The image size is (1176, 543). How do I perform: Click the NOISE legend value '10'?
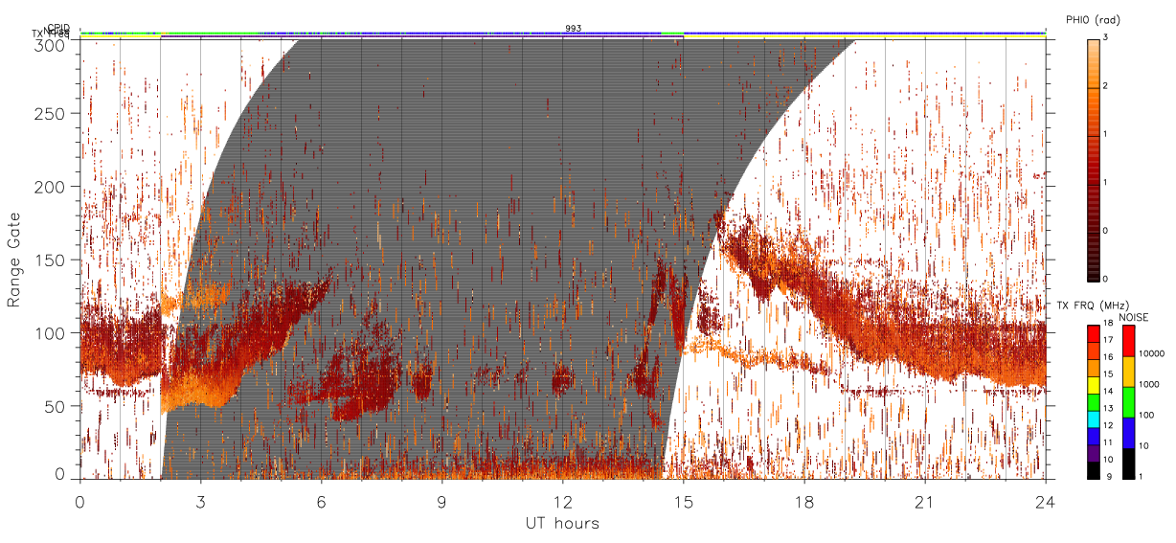click(x=1143, y=445)
